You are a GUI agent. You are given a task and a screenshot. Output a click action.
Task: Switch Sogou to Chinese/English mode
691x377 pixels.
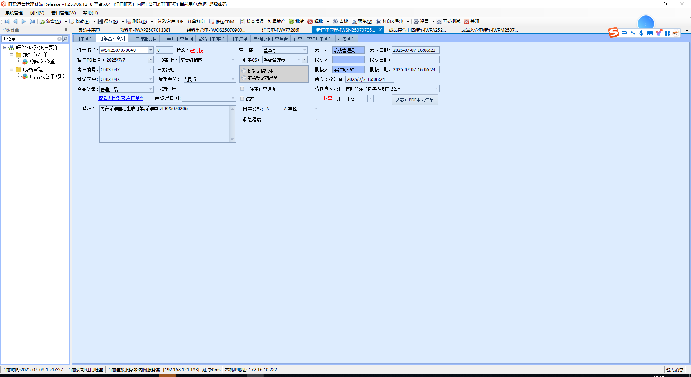tap(624, 33)
